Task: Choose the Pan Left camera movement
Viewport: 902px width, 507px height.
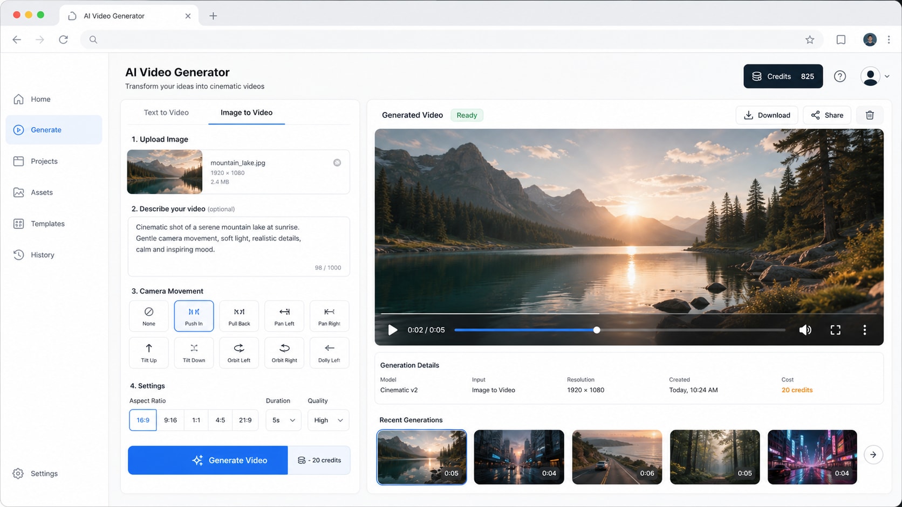Action: coord(284,316)
